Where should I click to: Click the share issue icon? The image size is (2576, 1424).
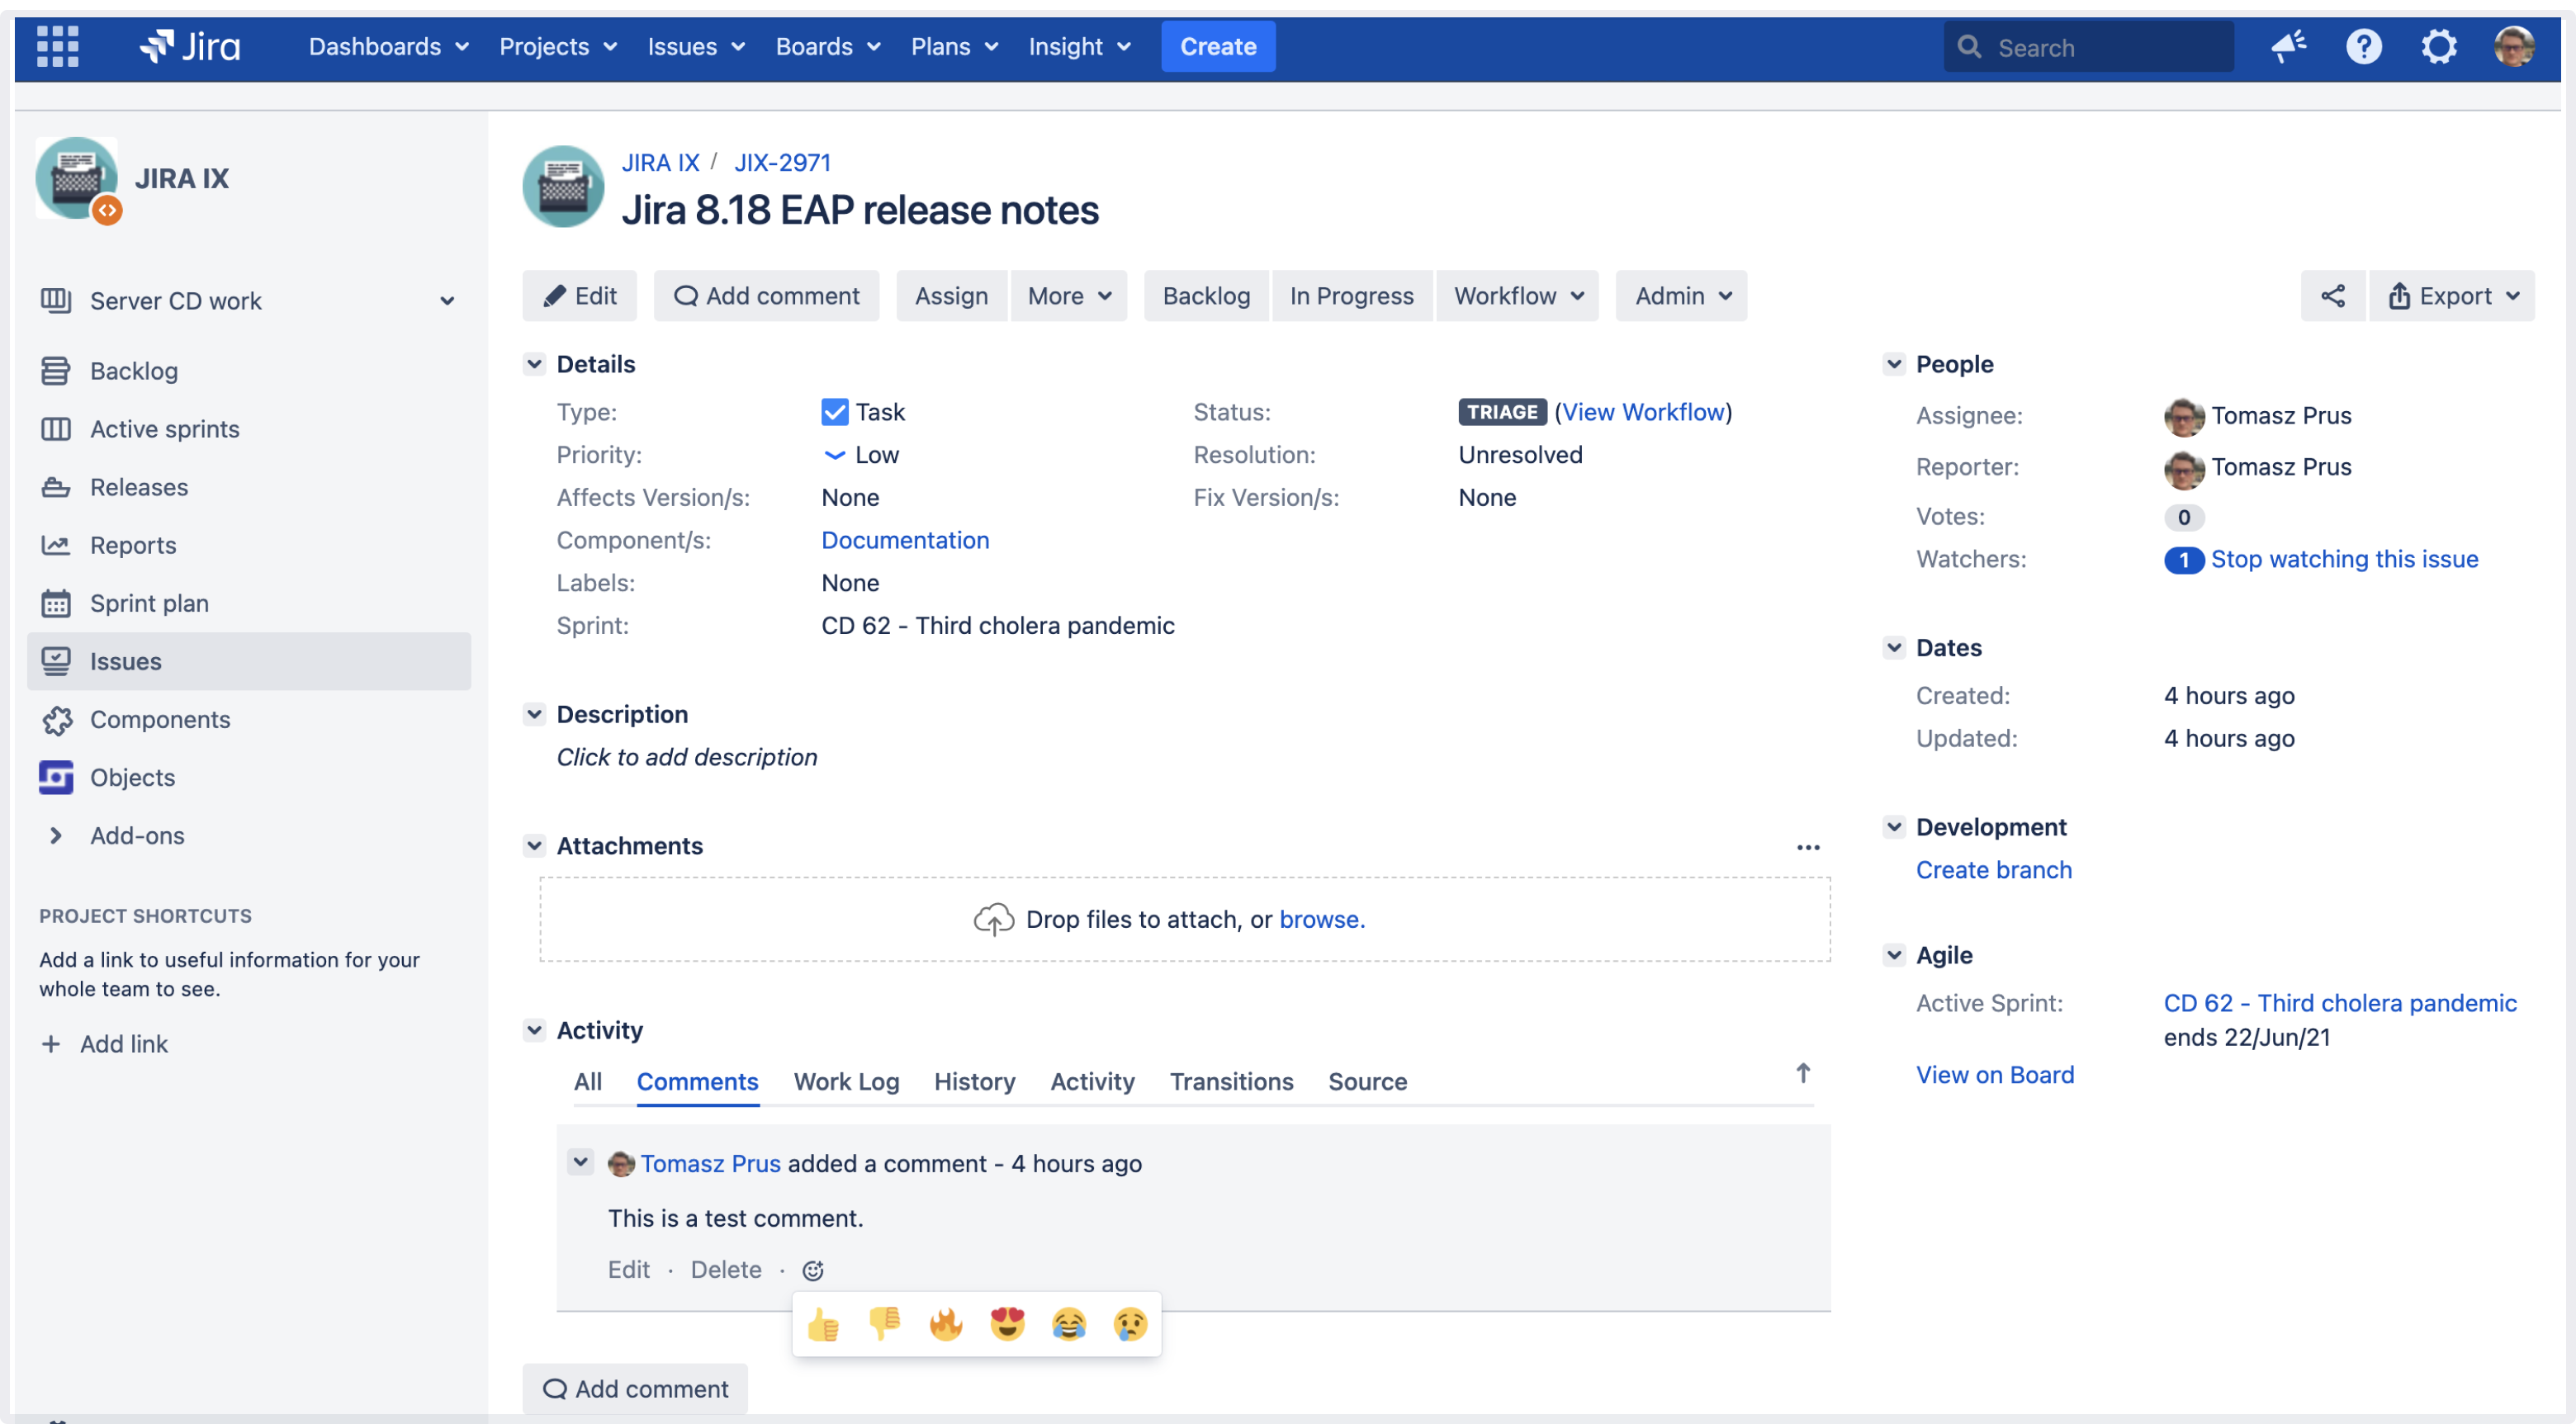click(x=2332, y=295)
